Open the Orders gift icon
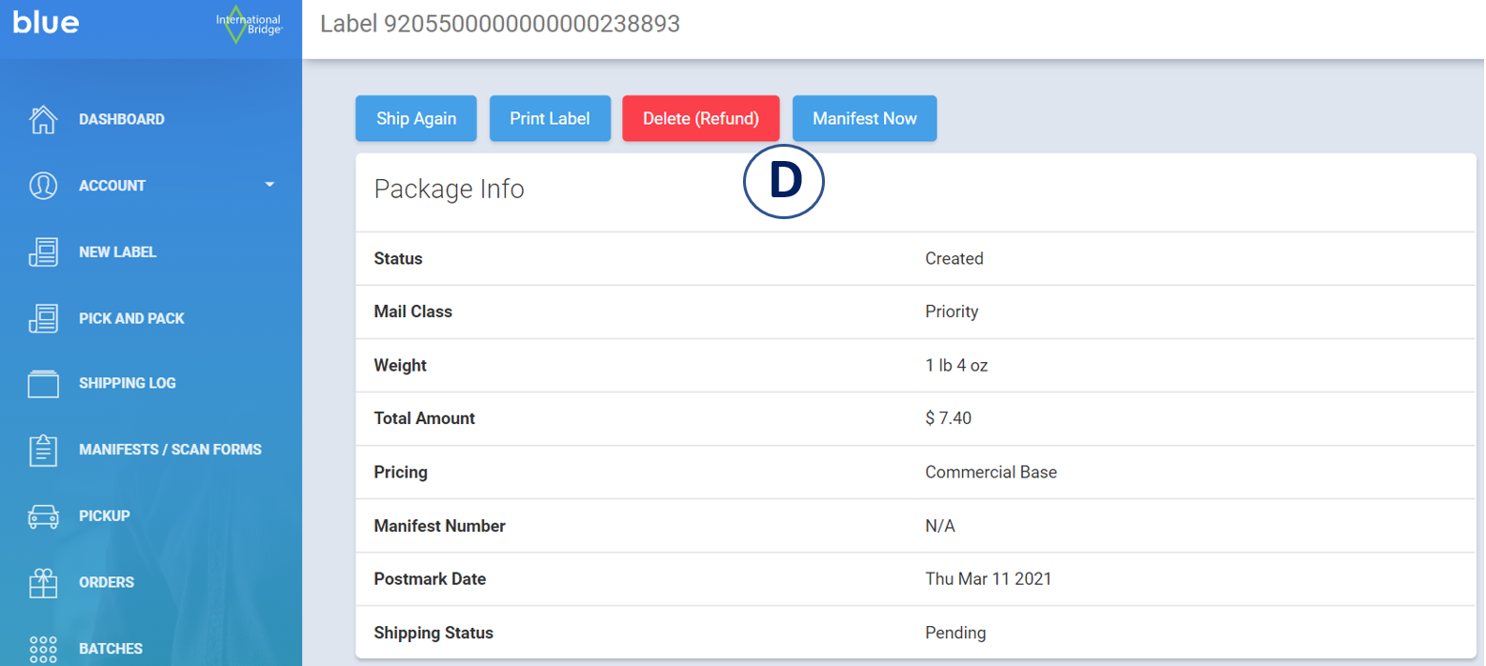1486x666 pixels. (43, 582)
